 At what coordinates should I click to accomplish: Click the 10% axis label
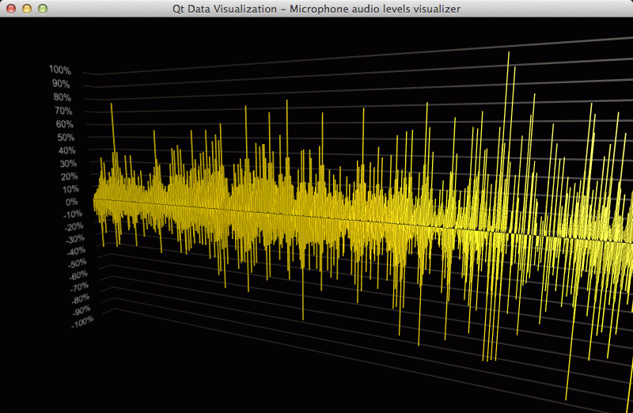pos(68,189)
